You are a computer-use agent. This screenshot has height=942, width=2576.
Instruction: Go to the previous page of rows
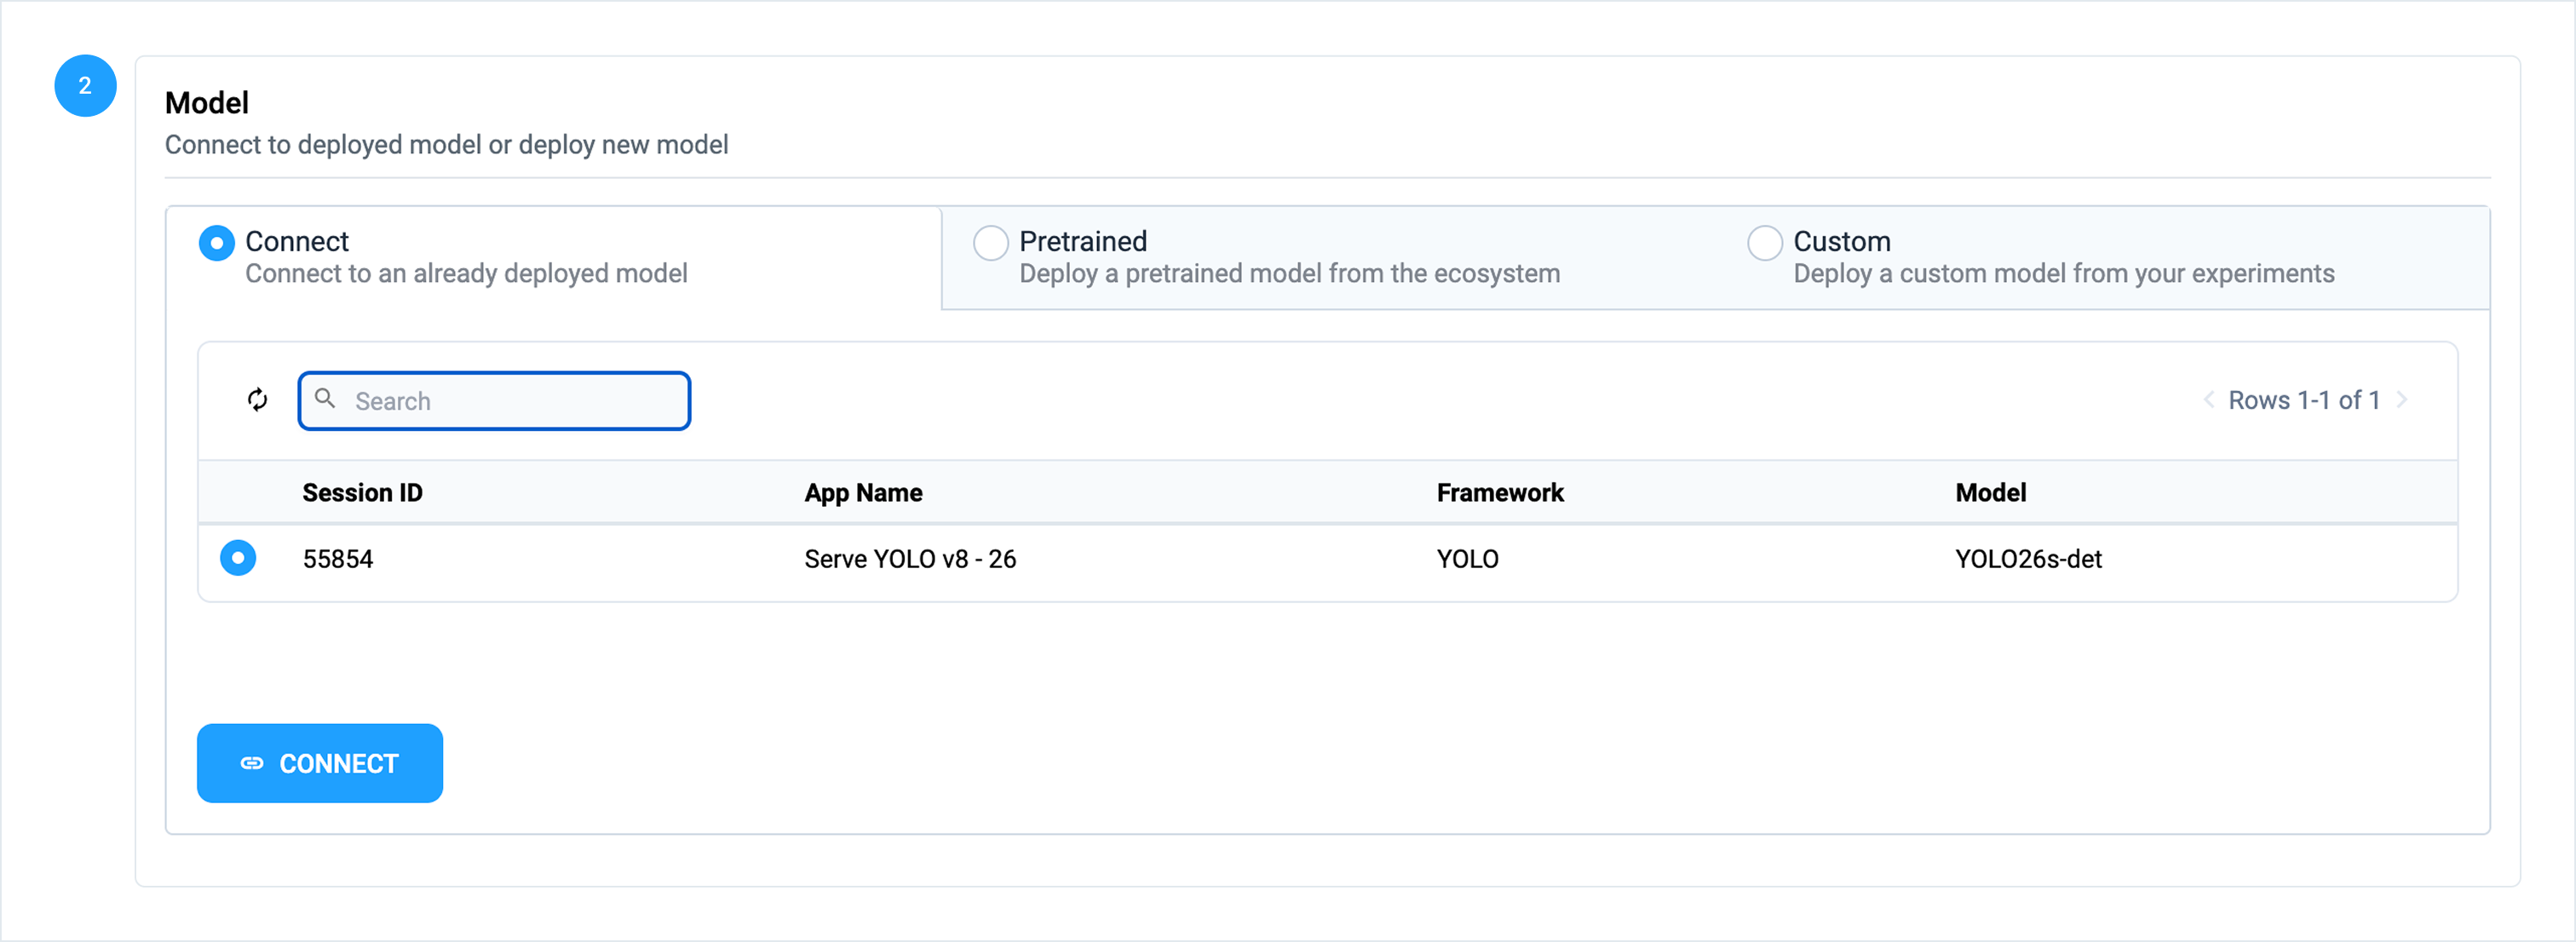(2208, 400)
